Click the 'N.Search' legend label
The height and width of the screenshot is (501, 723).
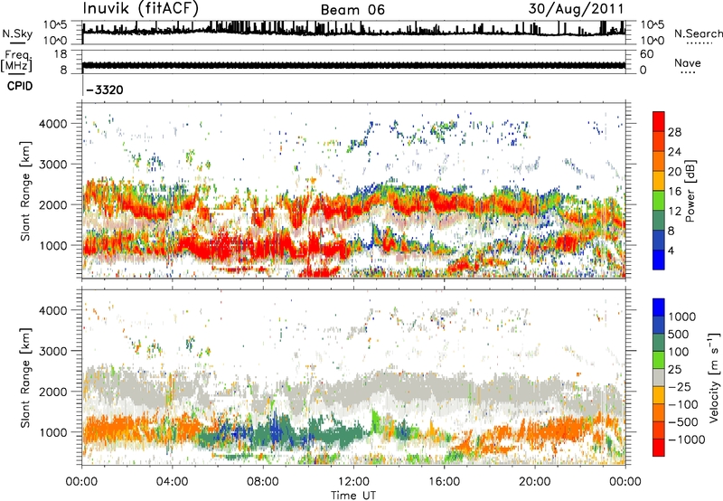coord(698,33)
